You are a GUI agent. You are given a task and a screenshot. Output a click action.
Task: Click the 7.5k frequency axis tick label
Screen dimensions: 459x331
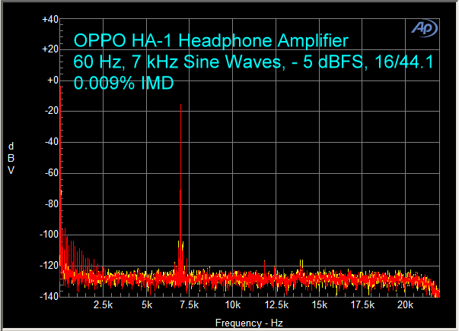pos(189,305)
